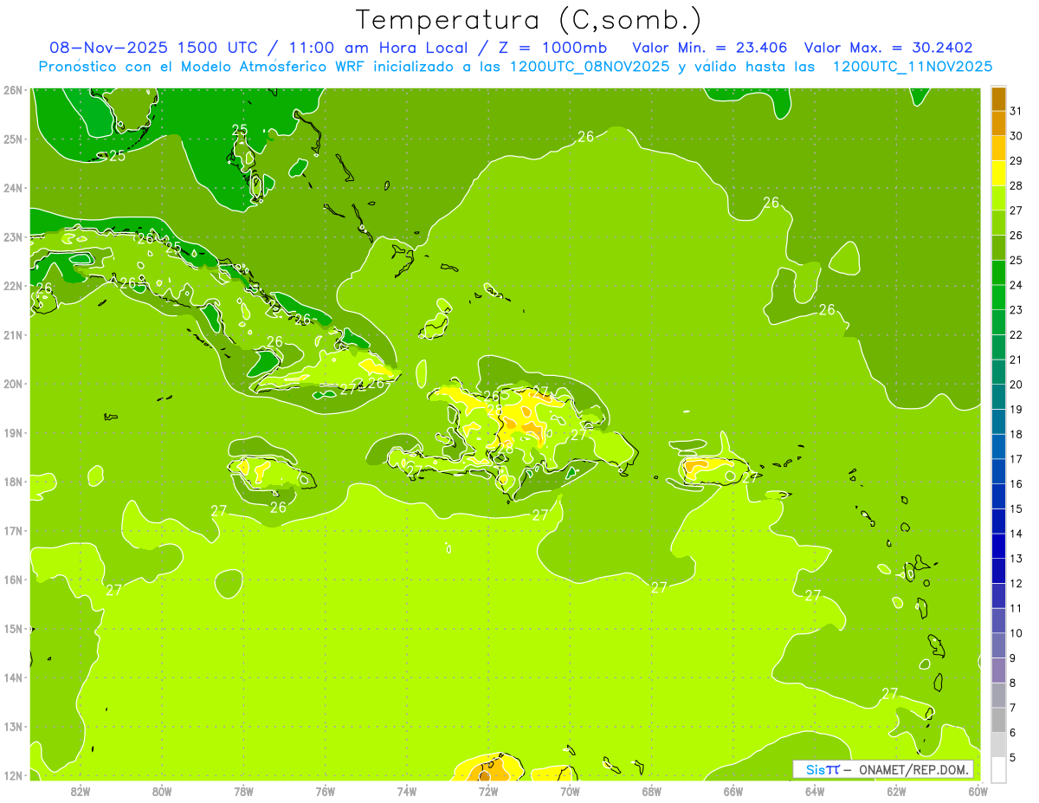The image size is (1039, 803).
Task: Click the 26N latitude axis label
Action: pyautogui.click(x=13, y=90)
